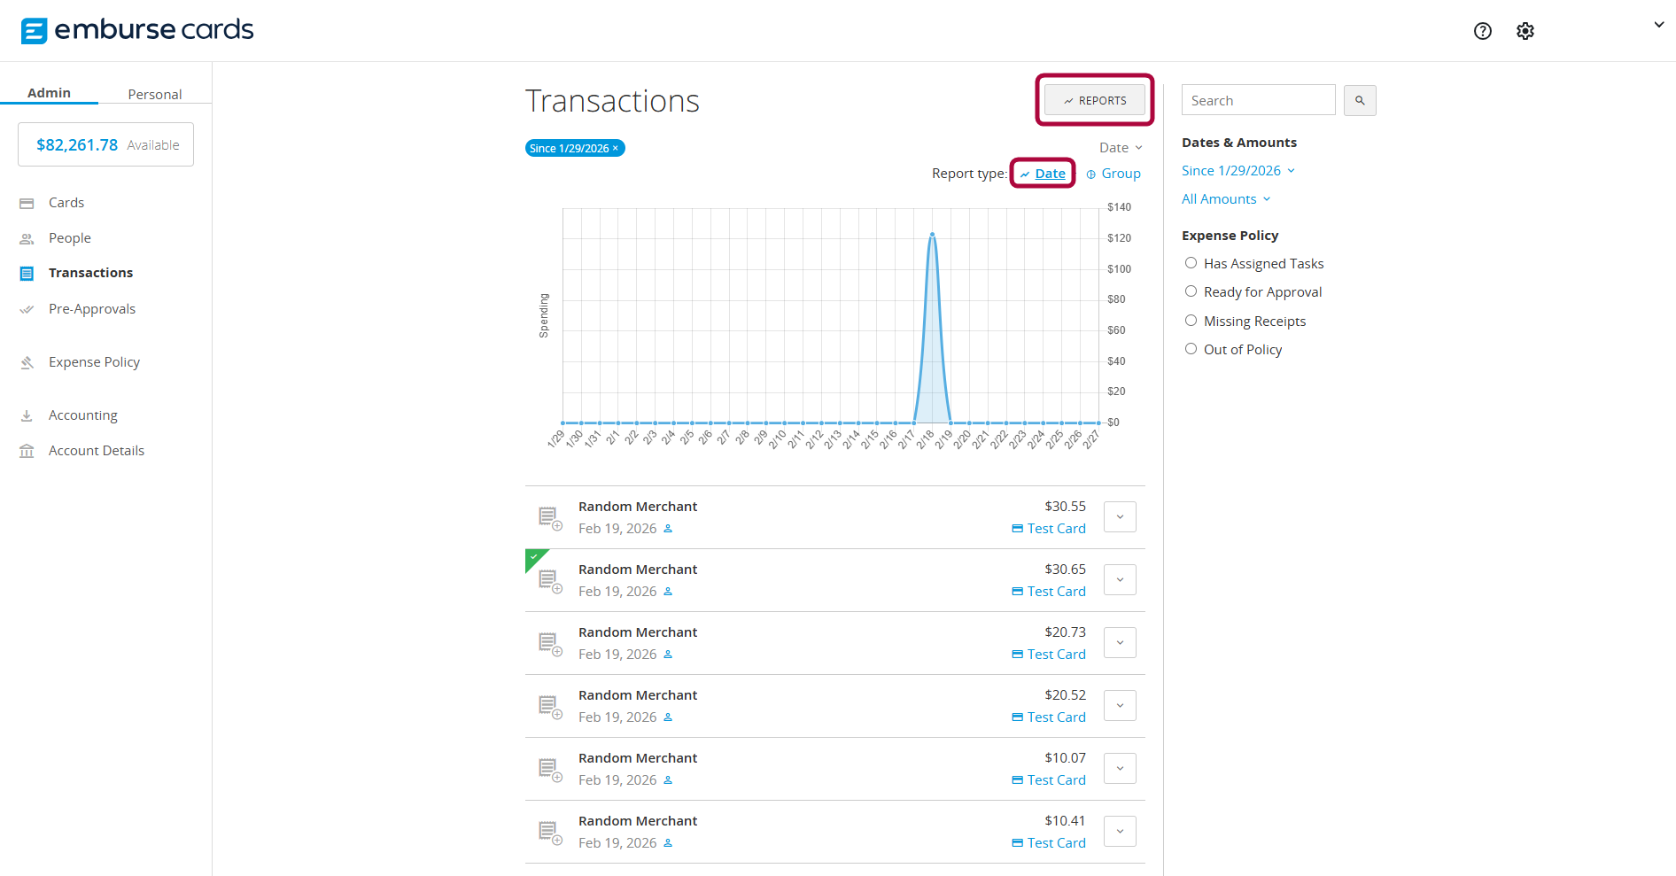Switch to the Personal tab

click(x=154, y=94)
